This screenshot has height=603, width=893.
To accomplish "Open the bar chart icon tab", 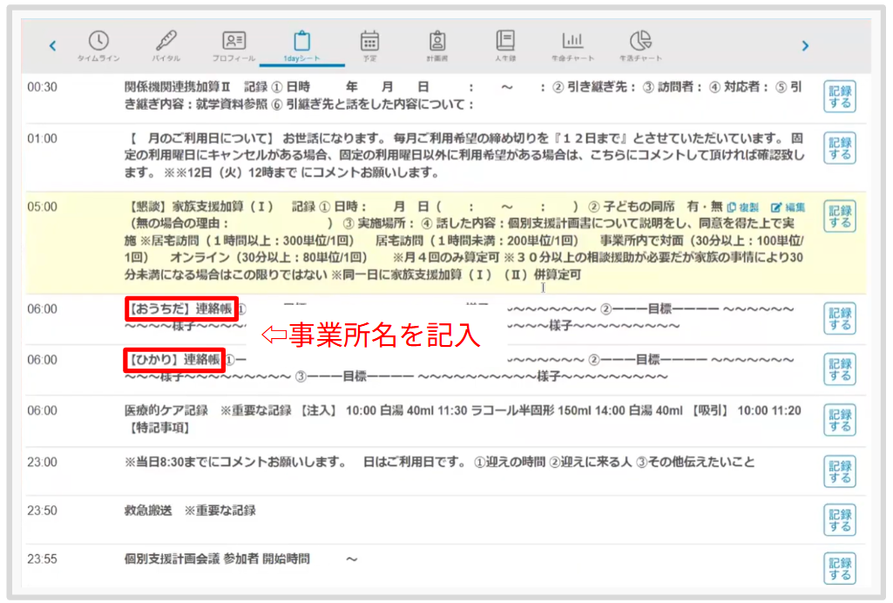I will coord(572,44).
